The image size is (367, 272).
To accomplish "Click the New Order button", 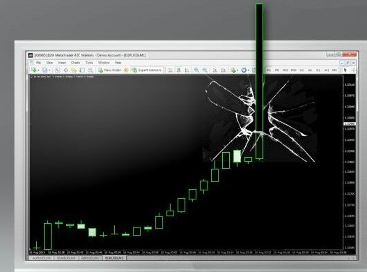I will (109, 70).
